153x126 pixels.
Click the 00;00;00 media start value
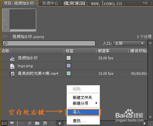139,73
